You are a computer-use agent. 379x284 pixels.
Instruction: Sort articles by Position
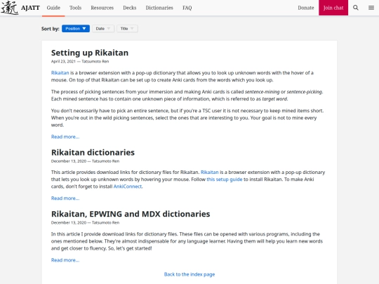click(76, 29)
